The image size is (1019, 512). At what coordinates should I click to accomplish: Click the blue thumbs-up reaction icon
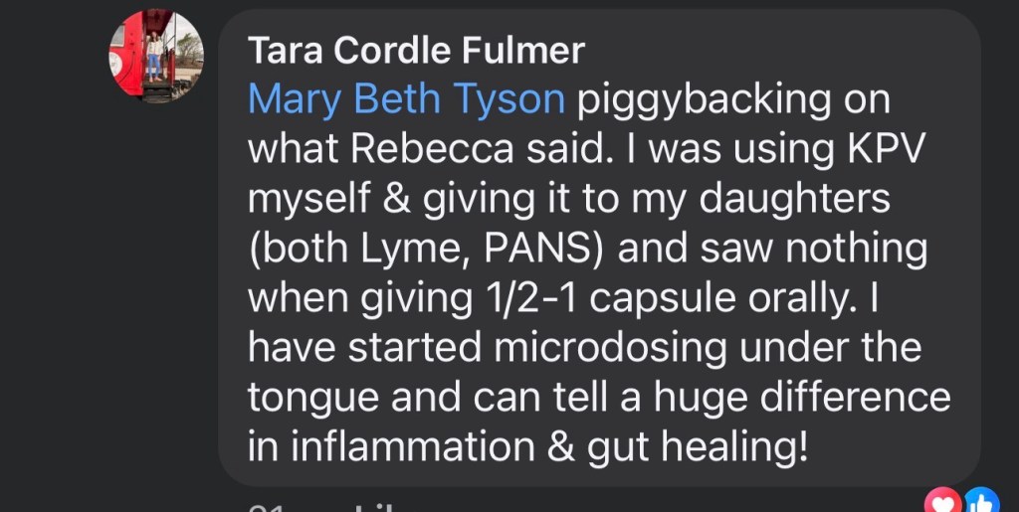tap(981, 502)
